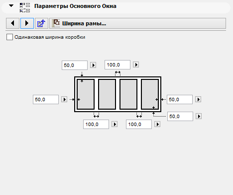
Task: Edit bottom-left mullion width field 100,0
Action: click(96, 124)
